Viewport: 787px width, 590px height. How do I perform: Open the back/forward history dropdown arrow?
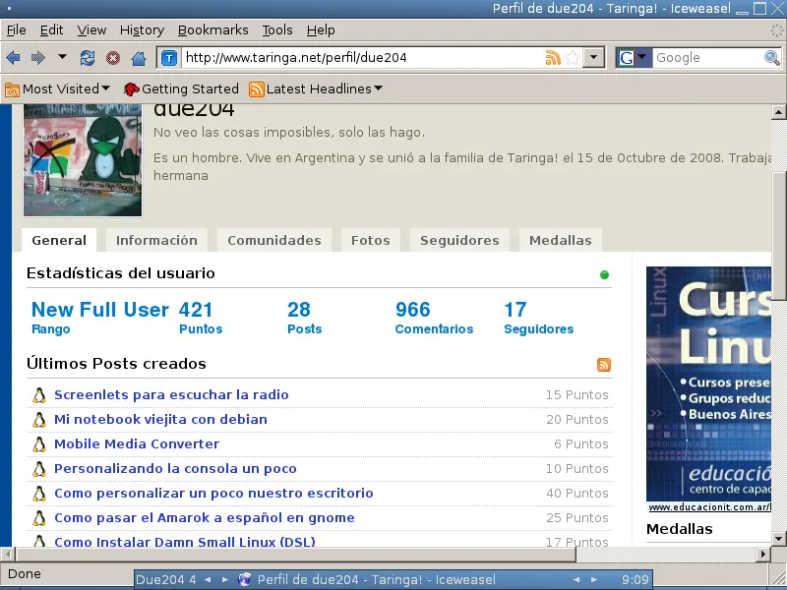pos(62,57)
